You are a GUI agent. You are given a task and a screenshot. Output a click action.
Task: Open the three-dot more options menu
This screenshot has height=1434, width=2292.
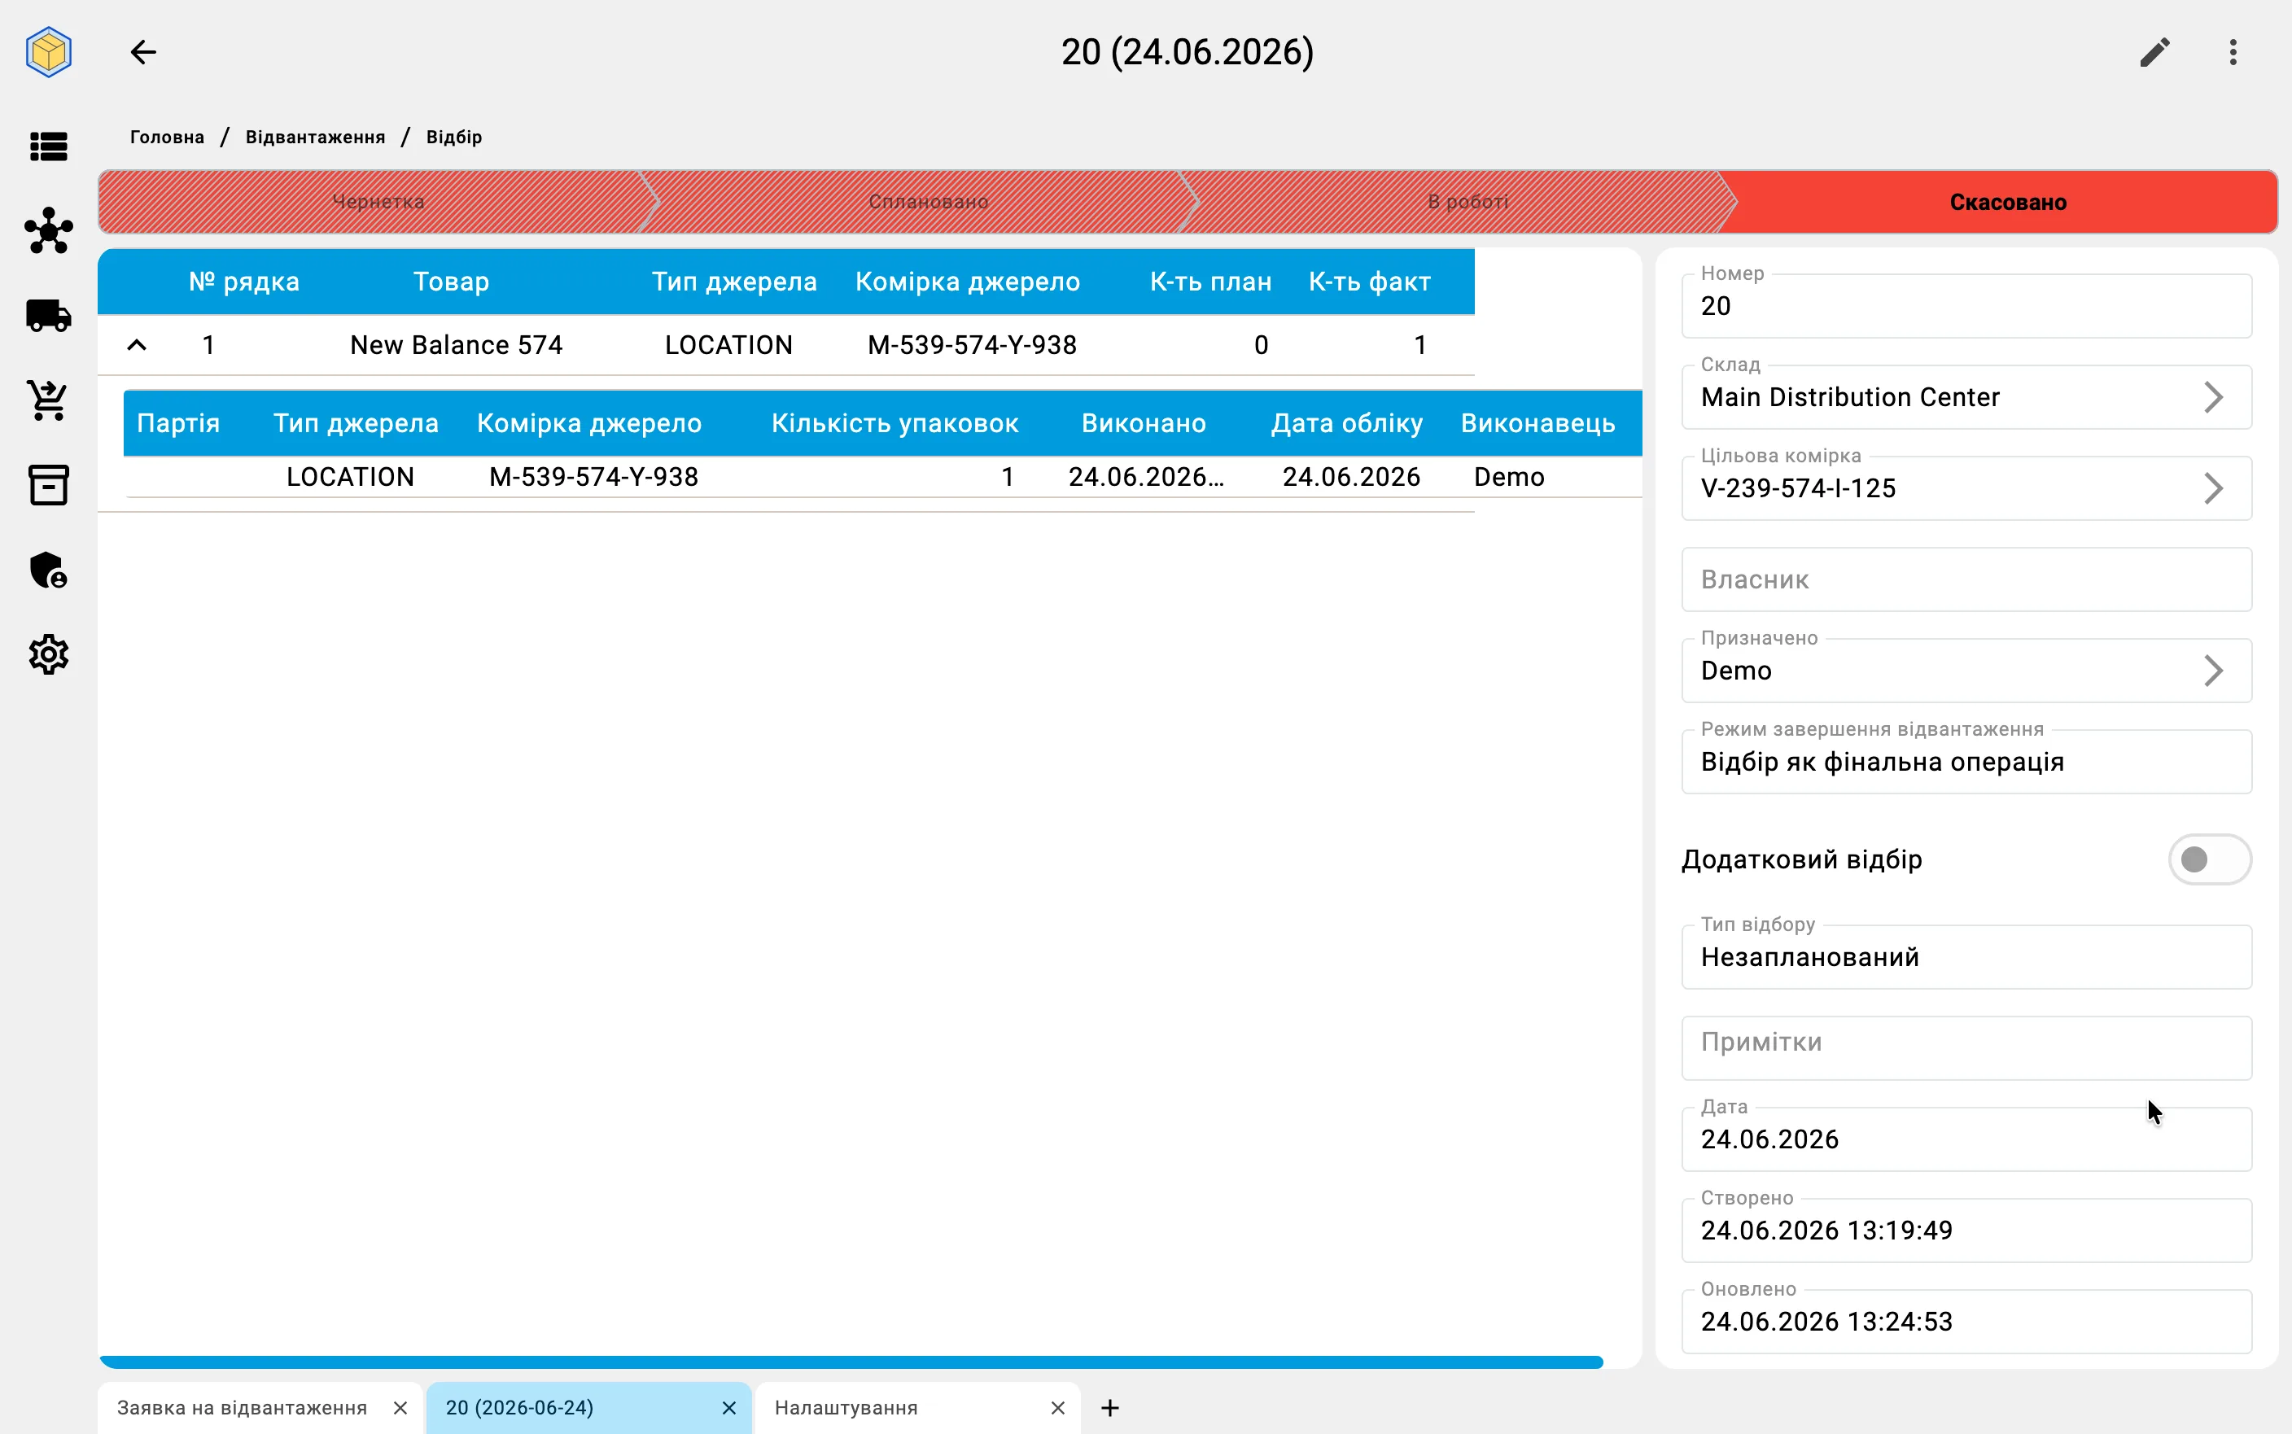click(x=2233, y=52)
